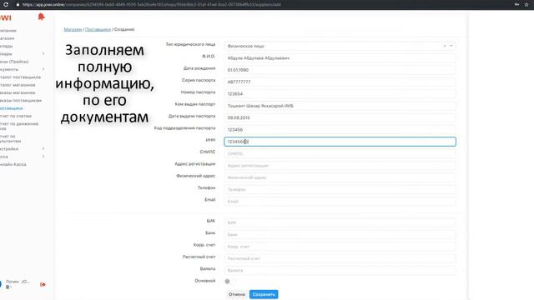Screen dimensions: 534x300
Task: Click the Серия паспорта field
Action: click(x=340, y=82)
